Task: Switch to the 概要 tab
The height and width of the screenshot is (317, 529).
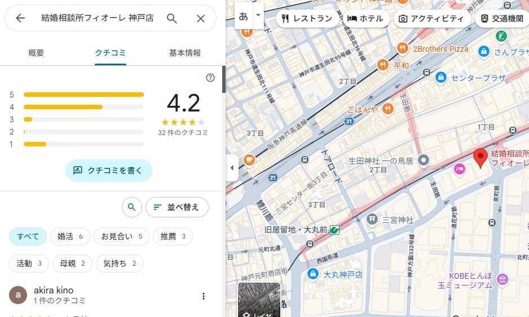Action: (x=36, y=53)
